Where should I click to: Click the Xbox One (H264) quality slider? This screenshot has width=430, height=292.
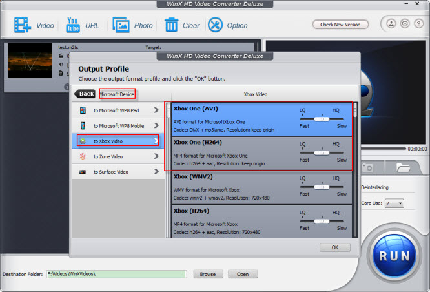(322, 153)
